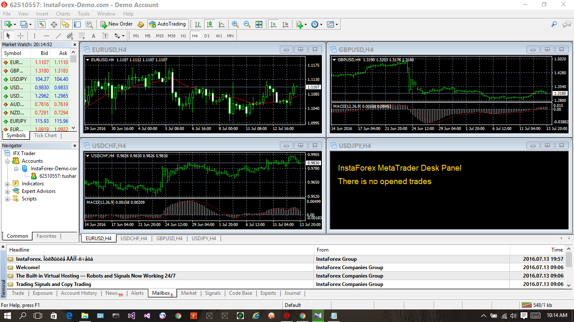
Task: Click the Mailbox list vertical scrollbar
Action: click(569, 267)
